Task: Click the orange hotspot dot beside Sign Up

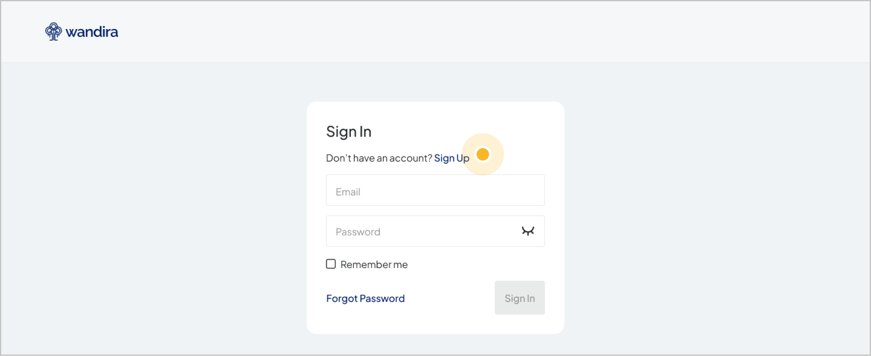Action: tap(483, 154)
